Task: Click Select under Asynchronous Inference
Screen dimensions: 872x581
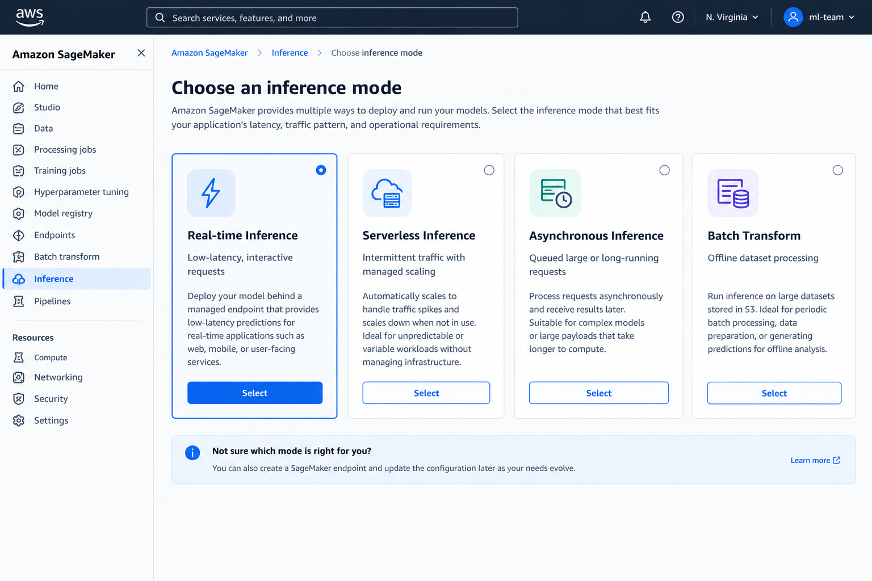Action: tap(599, 393)
